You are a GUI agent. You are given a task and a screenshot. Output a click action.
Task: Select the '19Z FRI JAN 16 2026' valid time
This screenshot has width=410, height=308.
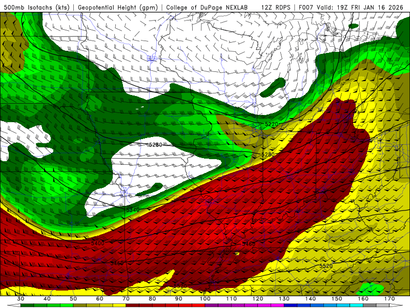[x=370, y=7]
